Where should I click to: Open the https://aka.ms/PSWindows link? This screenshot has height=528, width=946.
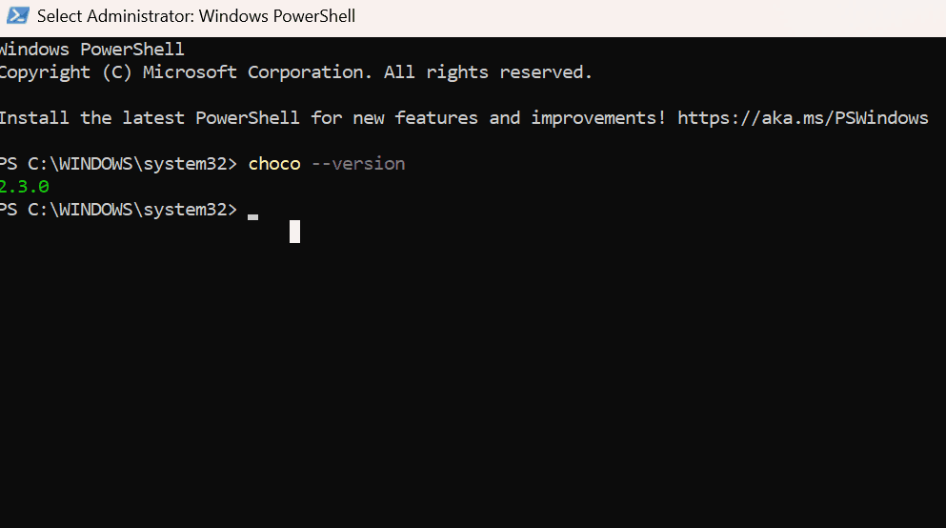point(802,118)
